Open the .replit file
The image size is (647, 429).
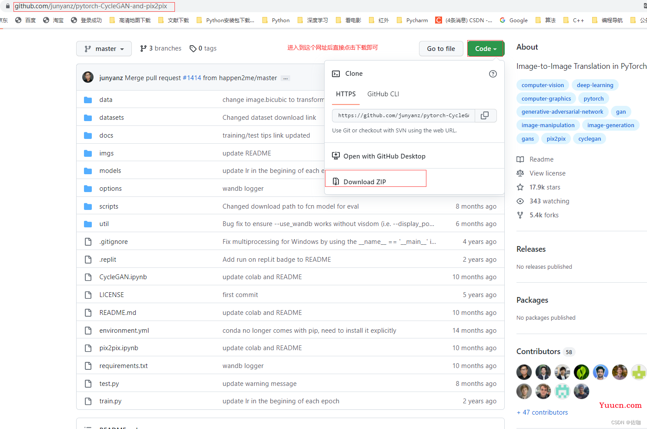pyautogui.click(x=107, y=260)
